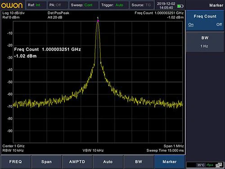The height and width of the screenshot is (169, 225).
Task: Click the Sweep: Cont indicator
Action: [84, 5]
